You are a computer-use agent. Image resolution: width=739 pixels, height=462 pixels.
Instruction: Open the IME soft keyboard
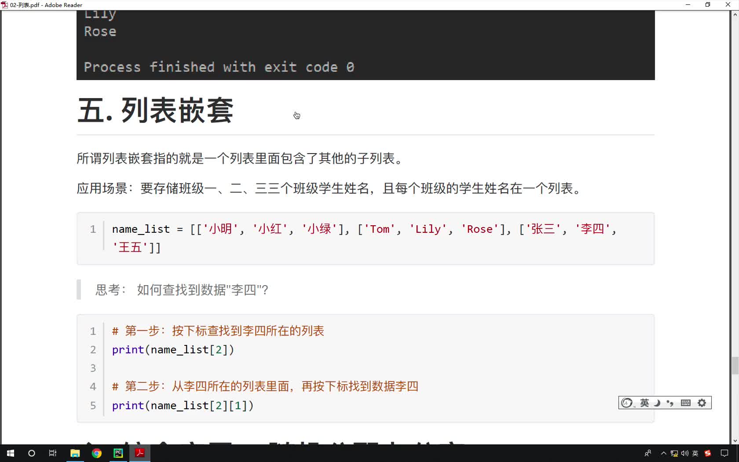[x=686, y=403]
